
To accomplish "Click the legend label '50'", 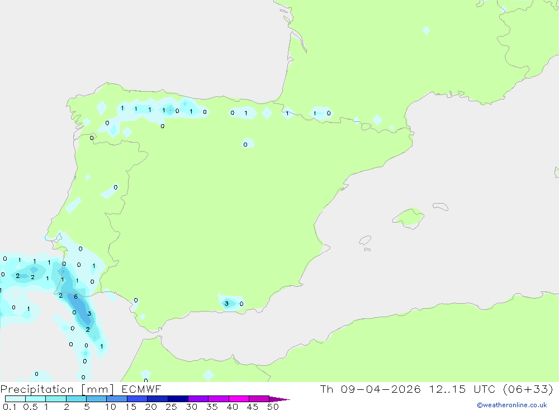I will [273, 407].
